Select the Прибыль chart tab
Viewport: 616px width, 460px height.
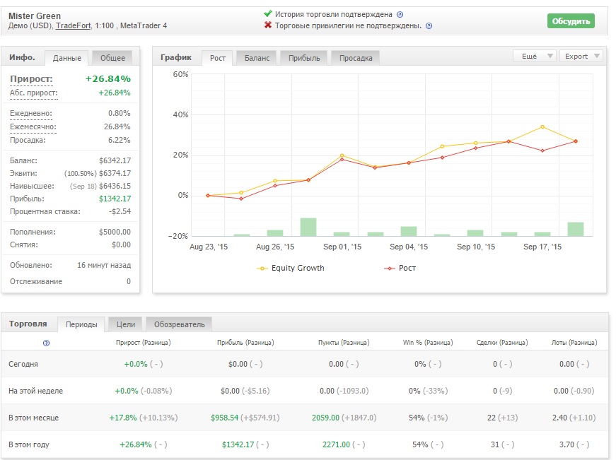click(304, 58)
